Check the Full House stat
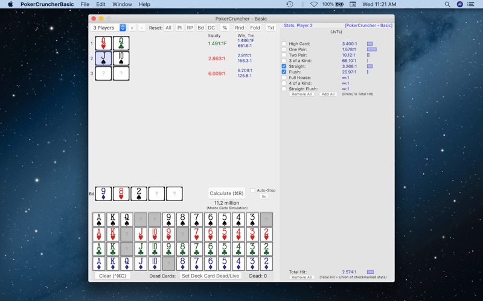The width and height of the screenshot is (483, 301). click(x=284, y=78)
